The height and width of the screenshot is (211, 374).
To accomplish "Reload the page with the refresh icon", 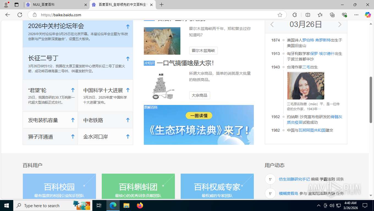I will point(20,15).
